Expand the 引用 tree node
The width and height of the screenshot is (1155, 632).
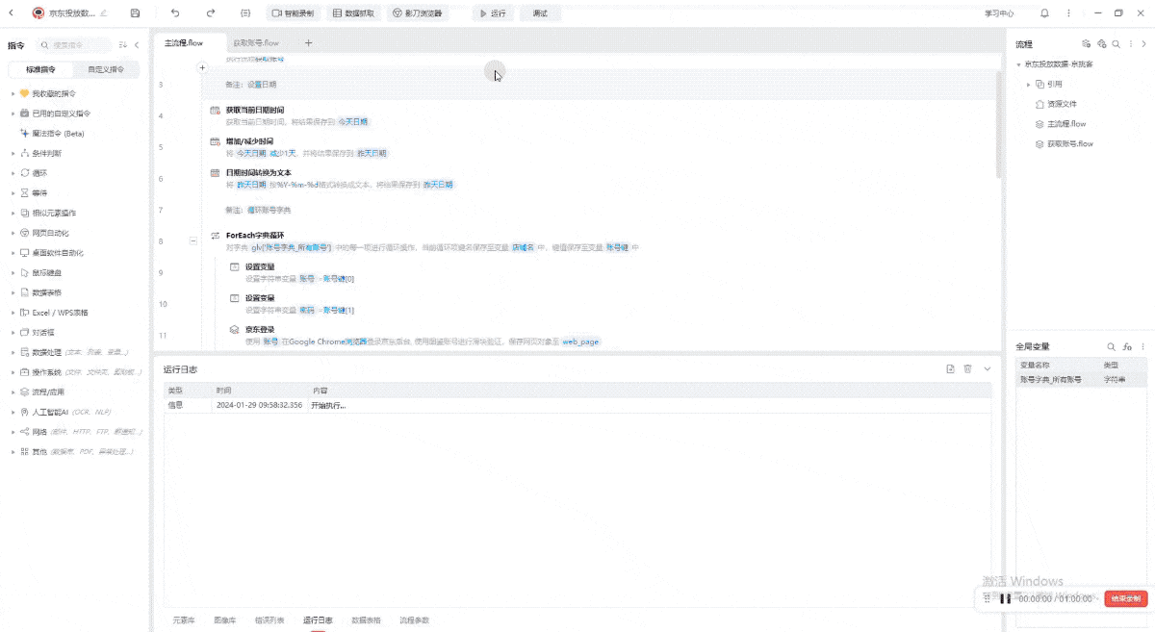coord(1028,85)
